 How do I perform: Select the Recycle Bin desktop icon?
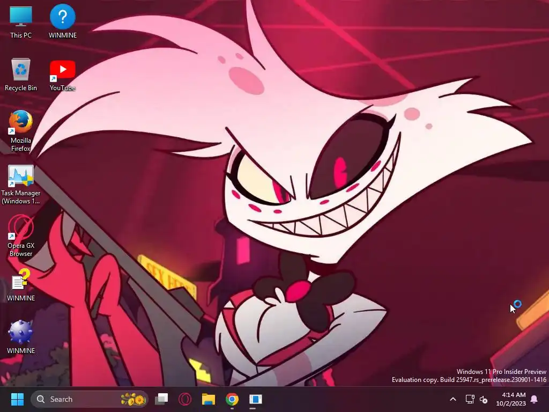(x=21, y=75)
